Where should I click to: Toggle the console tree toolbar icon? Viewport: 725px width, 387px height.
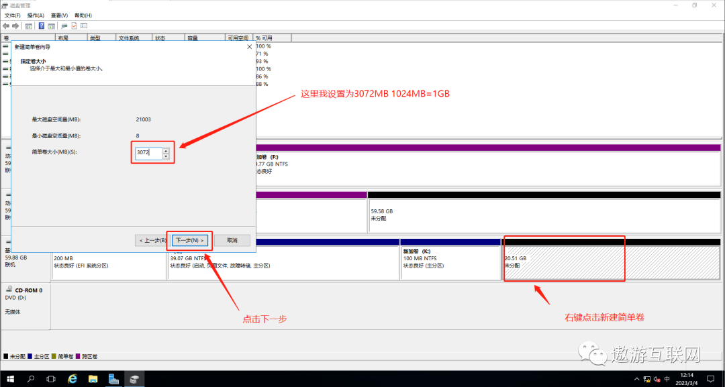(29, 26)
